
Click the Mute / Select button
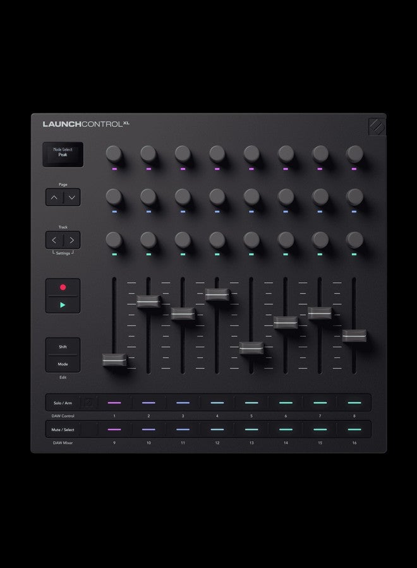click(x=63, y=430)
